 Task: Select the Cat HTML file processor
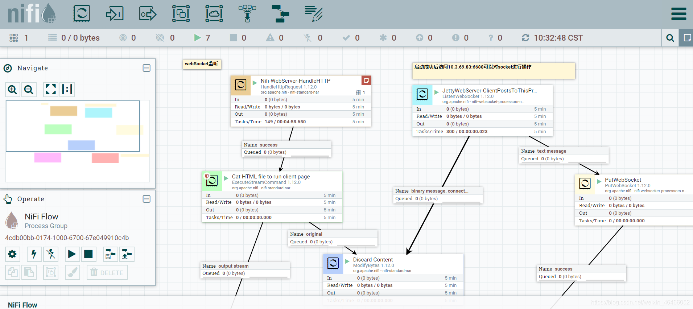pos(272,197)
